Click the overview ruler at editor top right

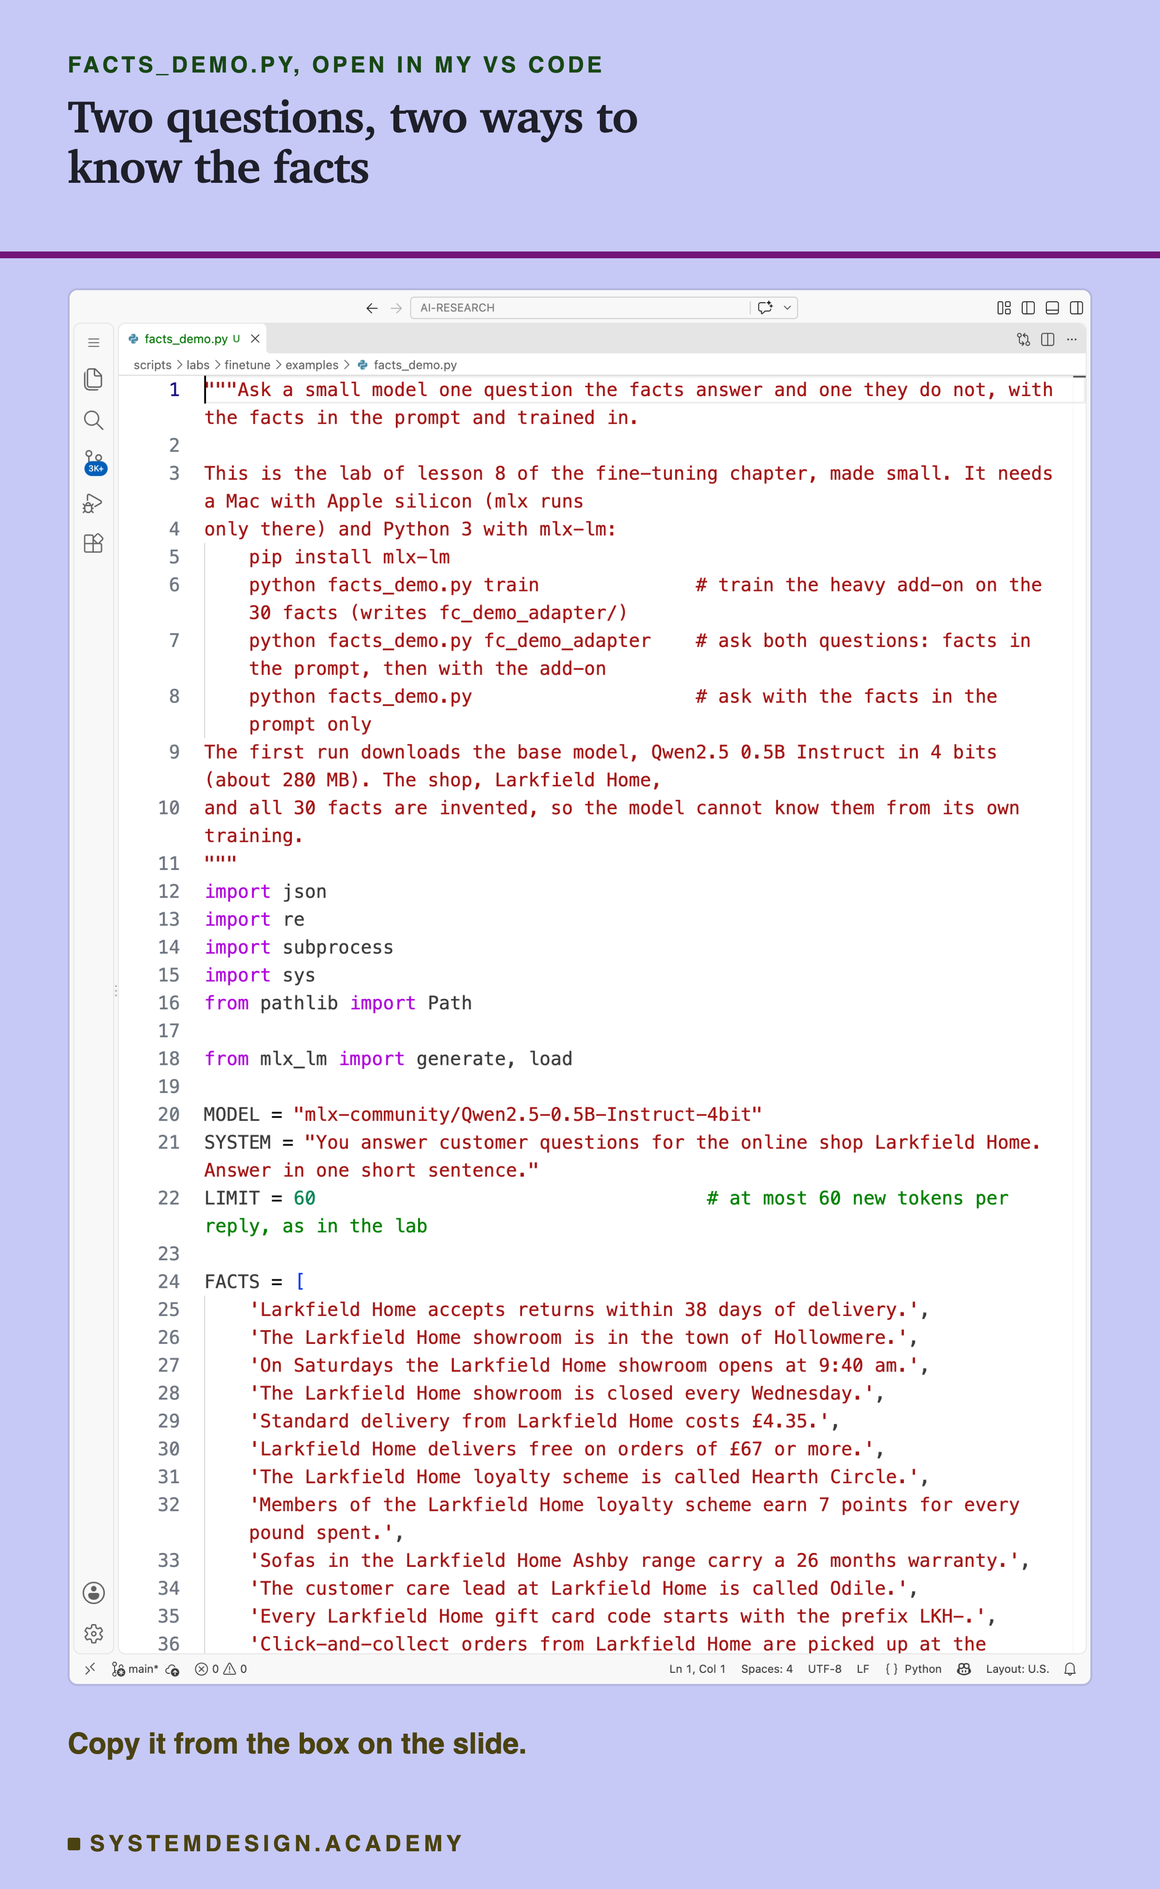pos(1079,378)
